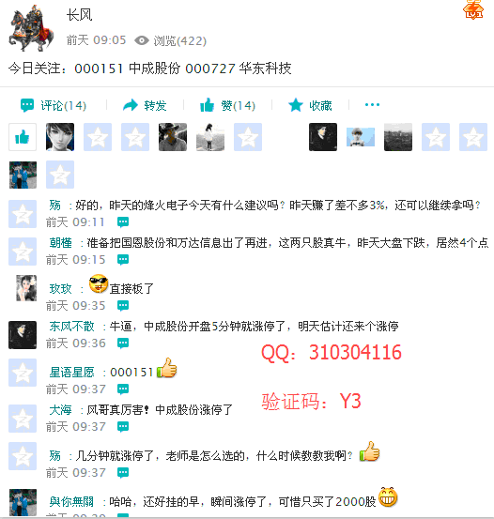The image size is (494, 519).
Task: Open 东风不散 user profile link
Action: click(x=72, y=327)
